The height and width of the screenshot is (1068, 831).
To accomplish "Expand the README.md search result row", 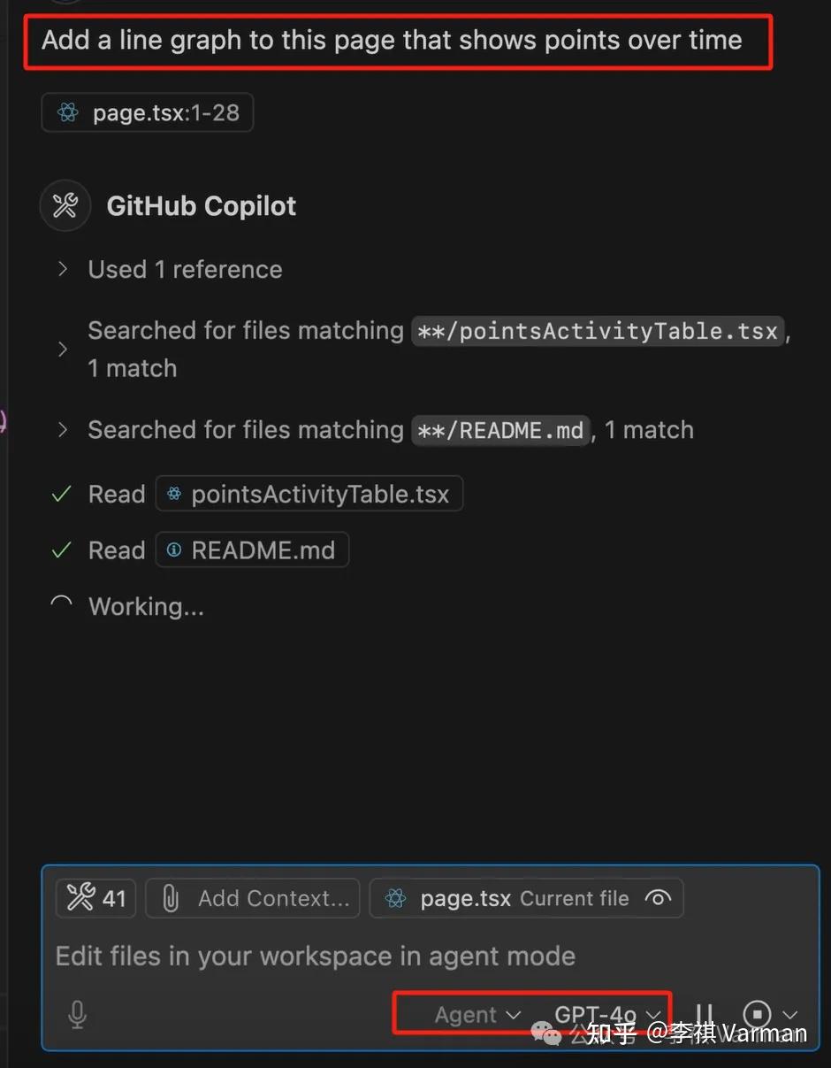I will (x=63, y=430).
